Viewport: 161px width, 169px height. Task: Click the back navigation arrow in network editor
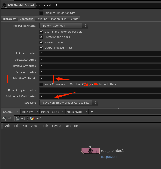point(4,118)
